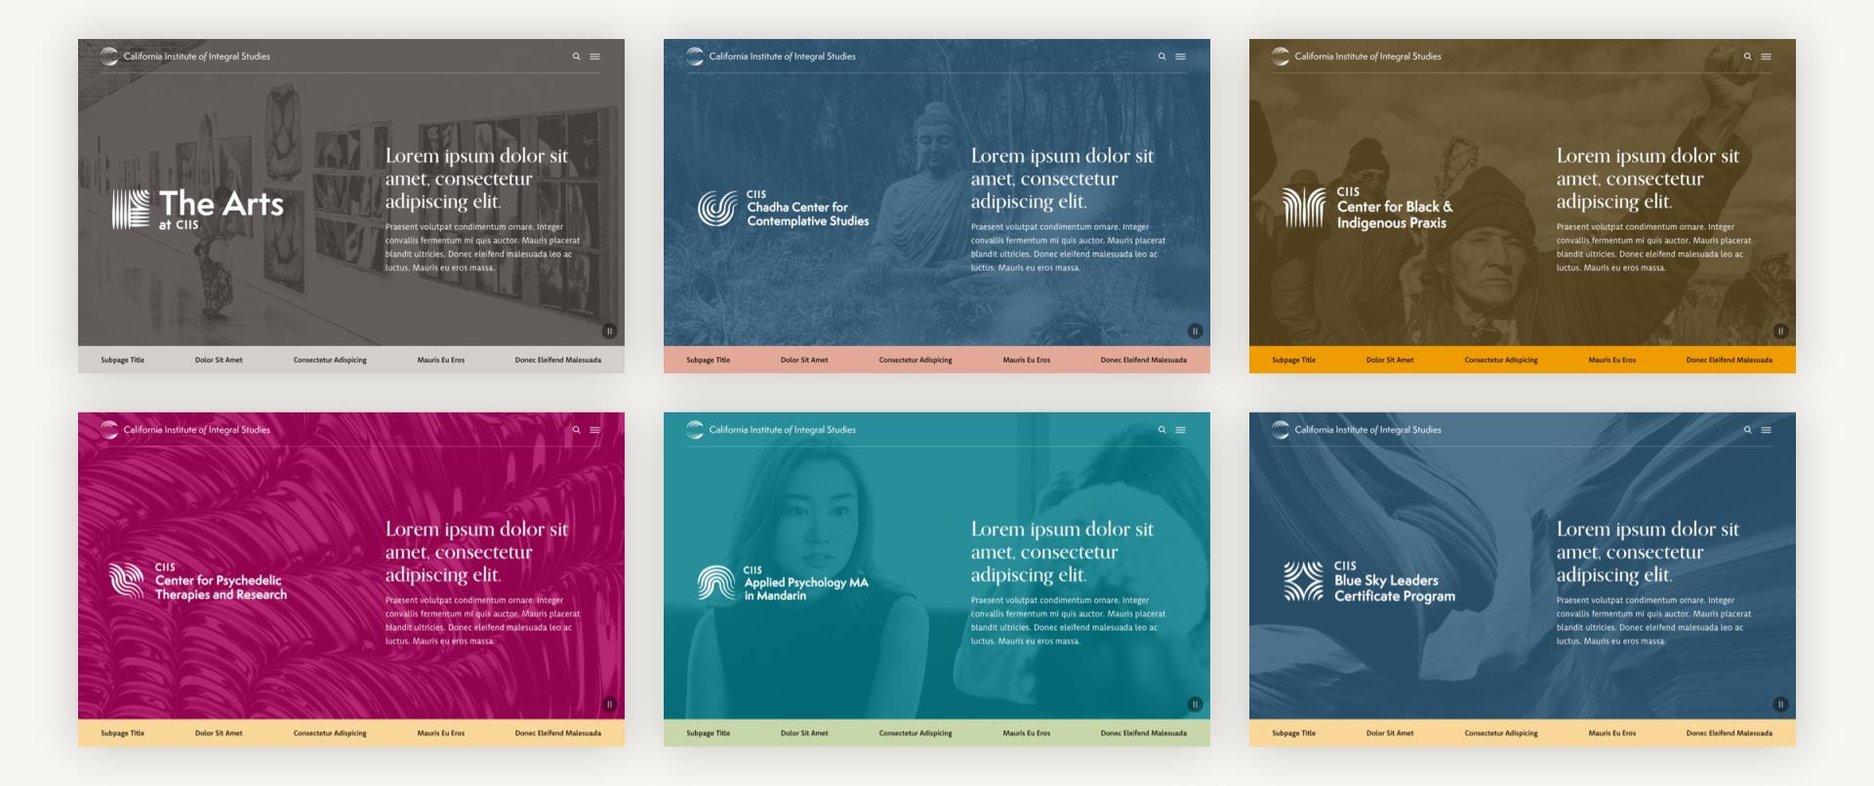Click search icon on Black & Indigenous Praxis mockup
Image resolution: width=1874 pixels, height=786 pixels.
1747,57
